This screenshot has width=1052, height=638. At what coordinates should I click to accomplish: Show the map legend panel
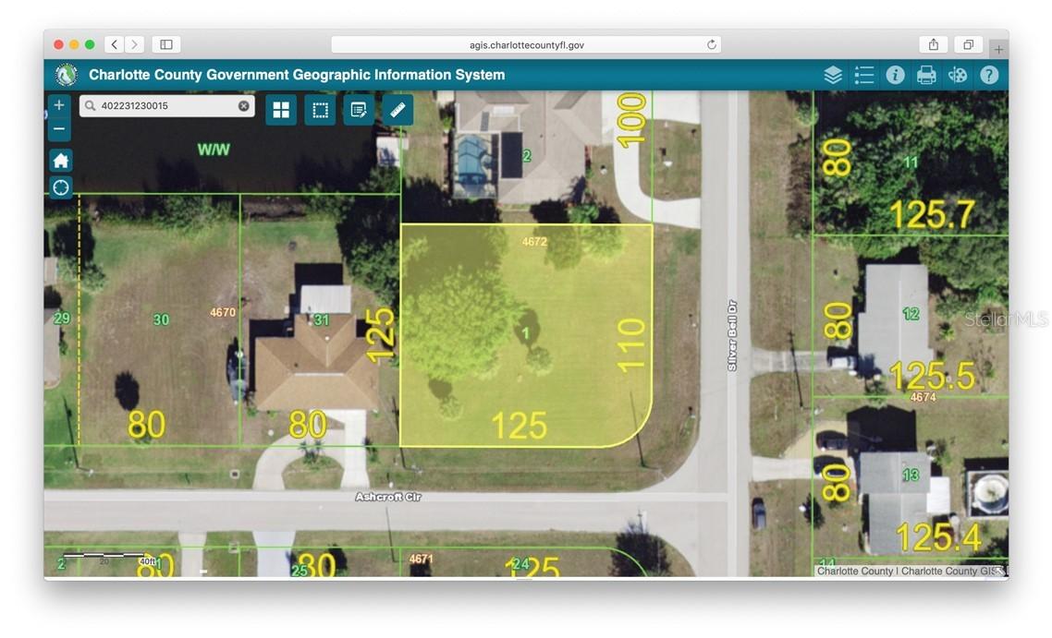click(863, 76)
